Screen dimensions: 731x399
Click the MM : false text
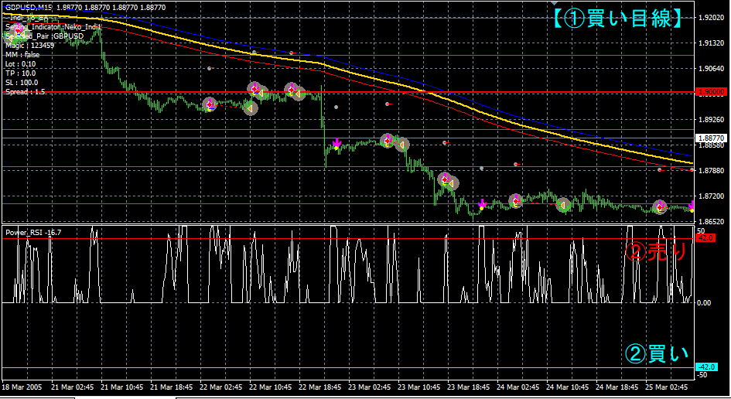(22, 55)
